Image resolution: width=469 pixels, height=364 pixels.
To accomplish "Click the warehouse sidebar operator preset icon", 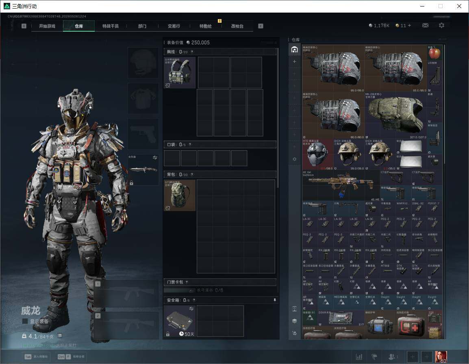I will pos(294,309).
